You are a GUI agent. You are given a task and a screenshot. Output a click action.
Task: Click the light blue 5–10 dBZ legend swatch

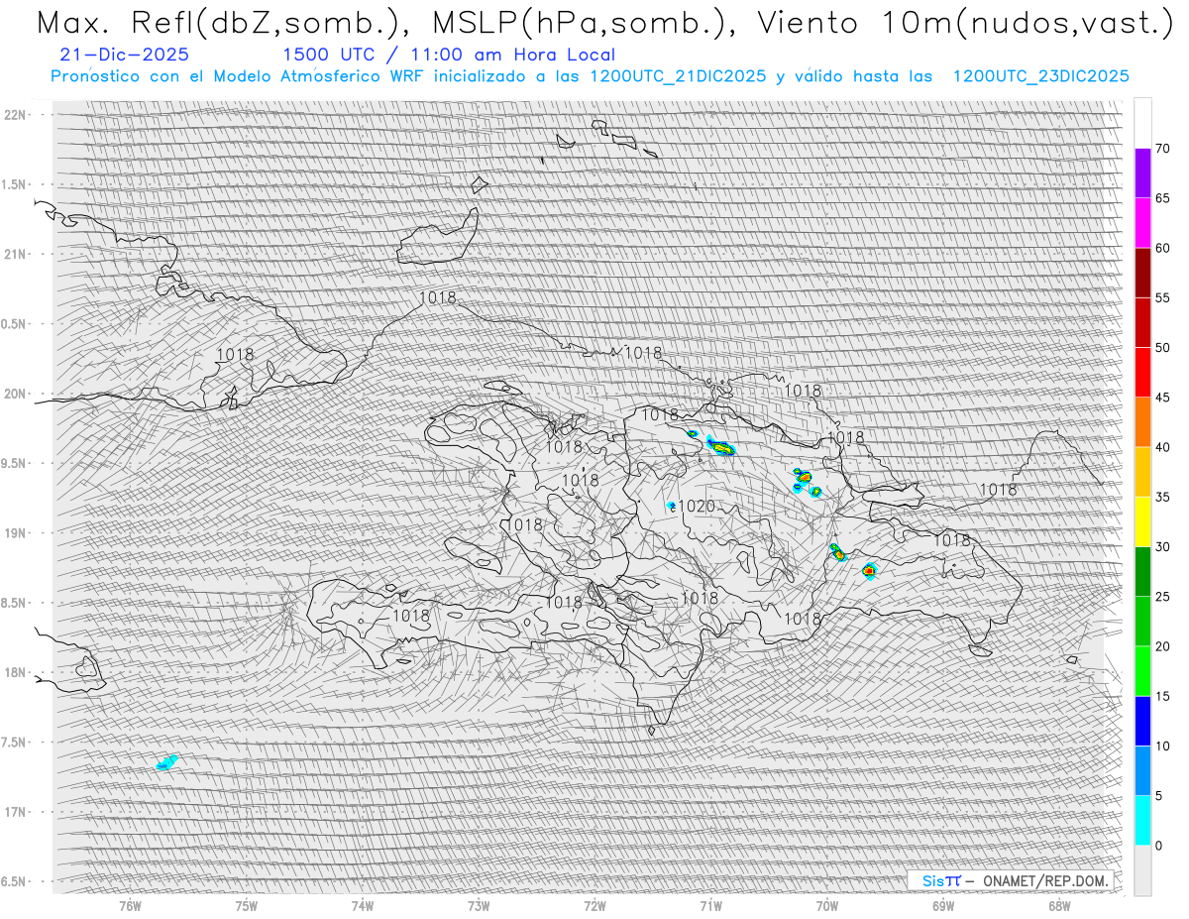[x=1142, y=771]
